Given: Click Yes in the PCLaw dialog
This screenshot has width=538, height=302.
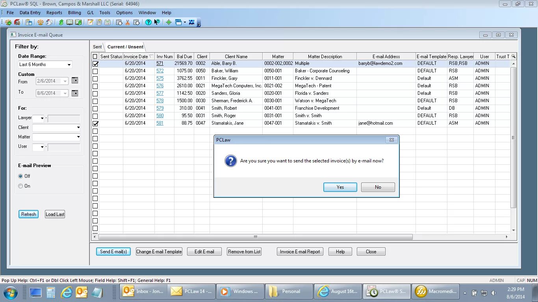Looking at the screenshot, I should tap(340, 187).
